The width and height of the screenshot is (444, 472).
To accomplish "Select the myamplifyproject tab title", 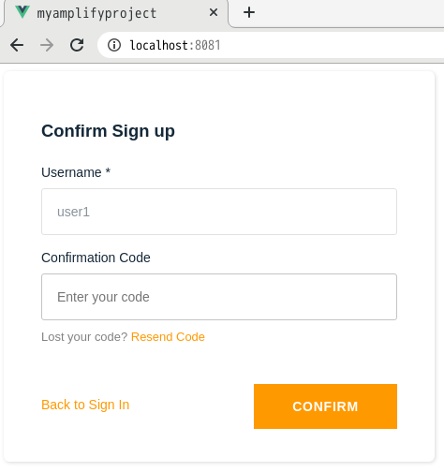I will (x=96, y=13).
